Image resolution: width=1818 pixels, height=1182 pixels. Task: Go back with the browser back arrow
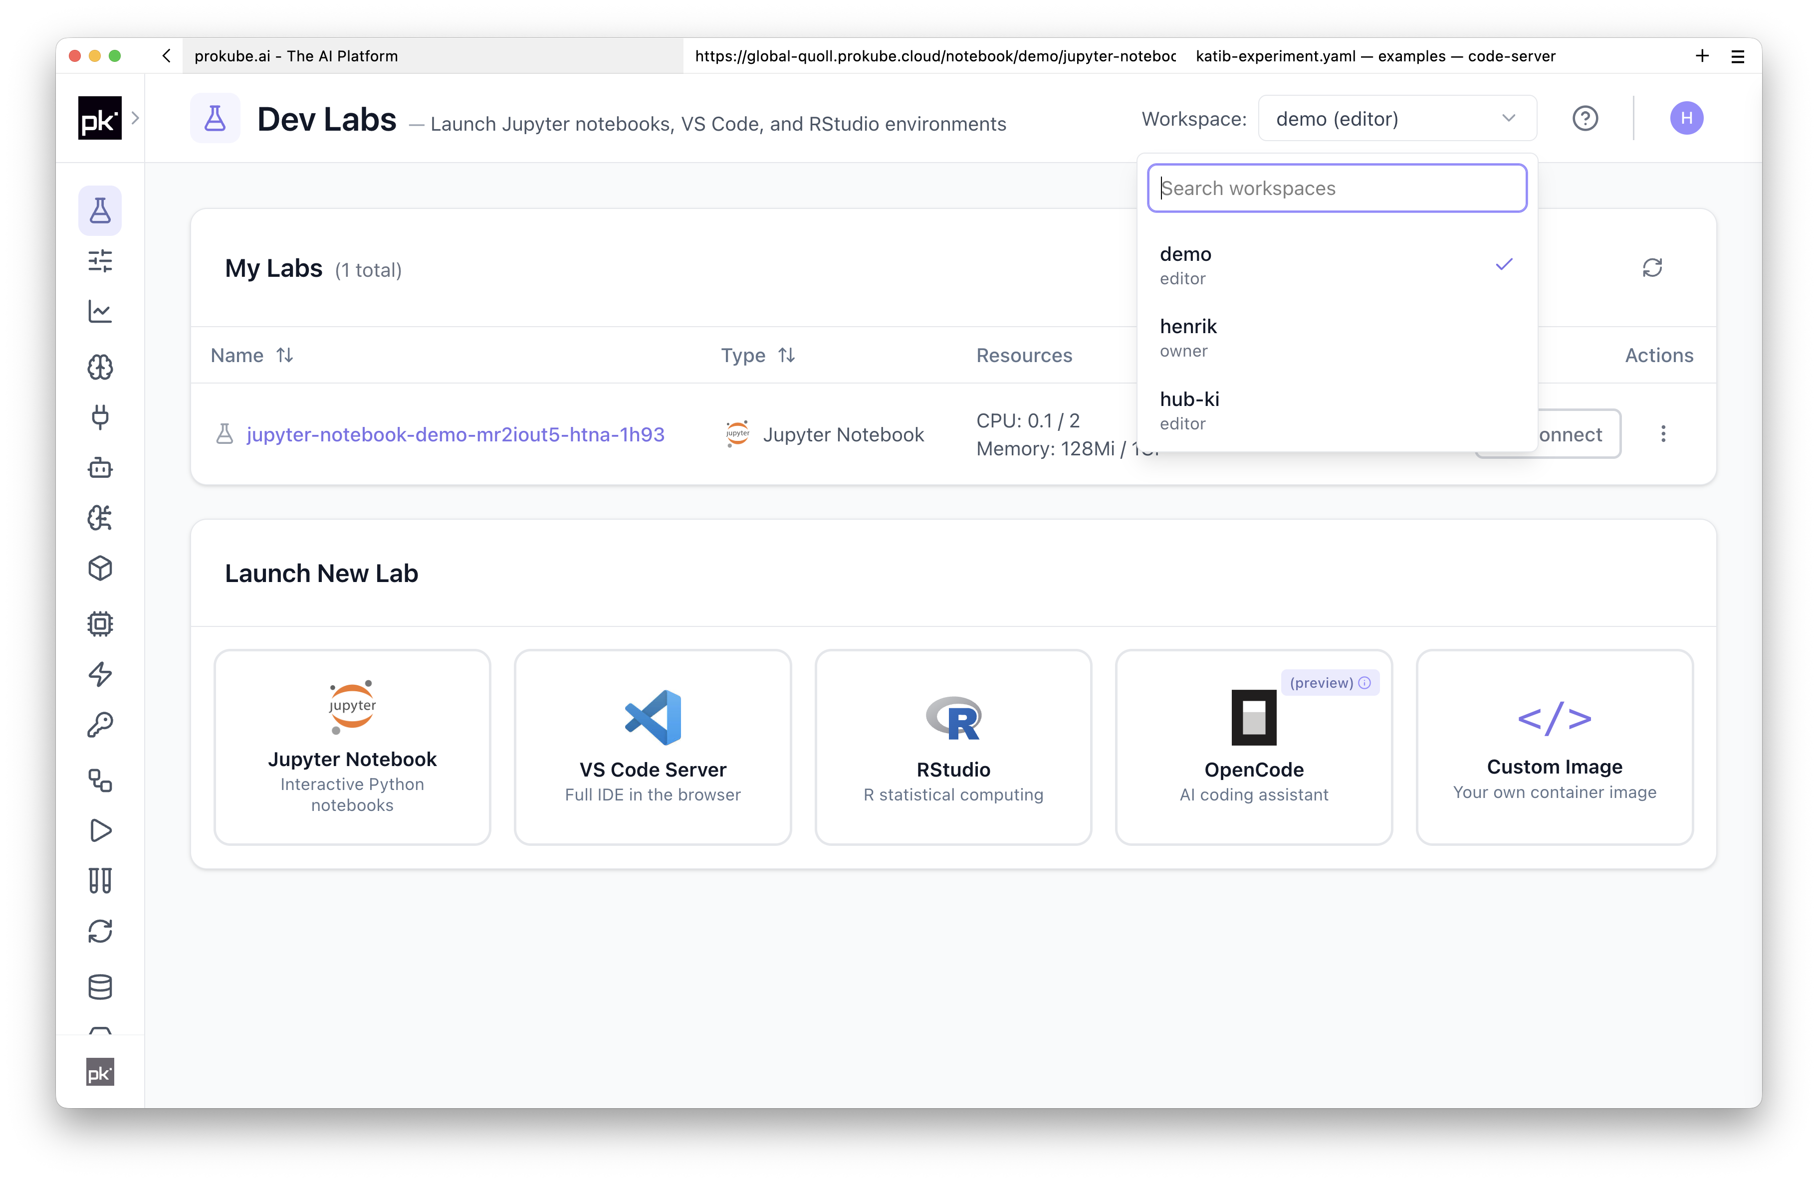coord(166,56)
